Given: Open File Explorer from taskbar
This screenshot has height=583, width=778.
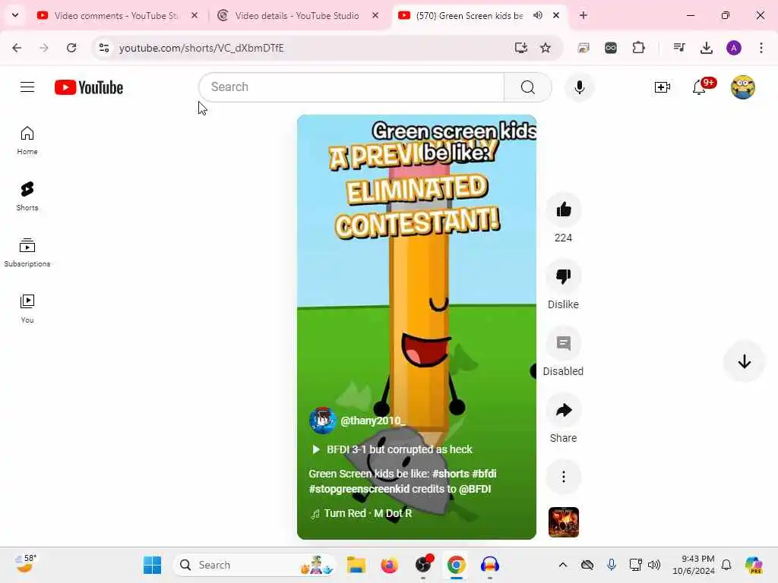Looking at the screenshot, I should point(356,565).
